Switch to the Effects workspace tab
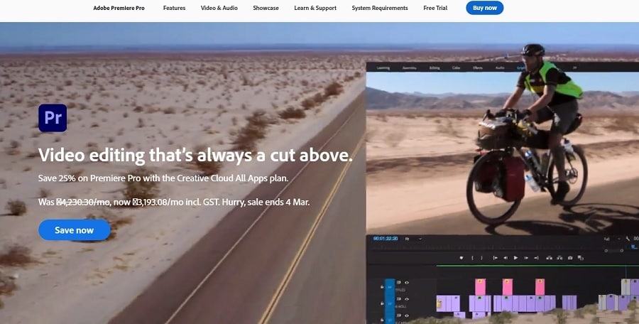The width and height of the screenshot is (639, 324). click(x=478, y=67)
